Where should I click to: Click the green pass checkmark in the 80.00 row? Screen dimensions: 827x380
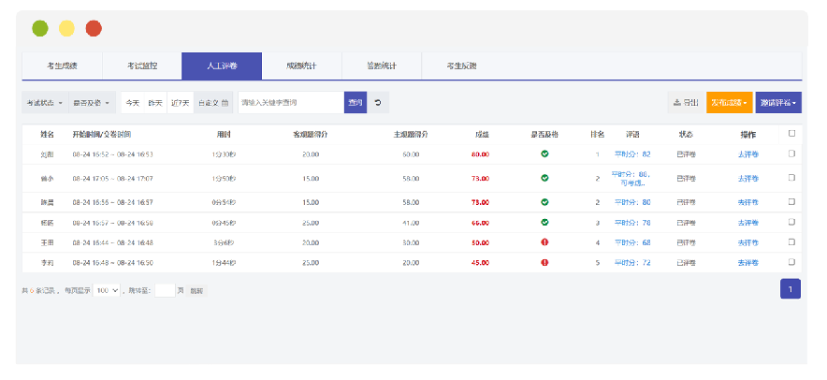pyautogui.click(x=544, y=153)
